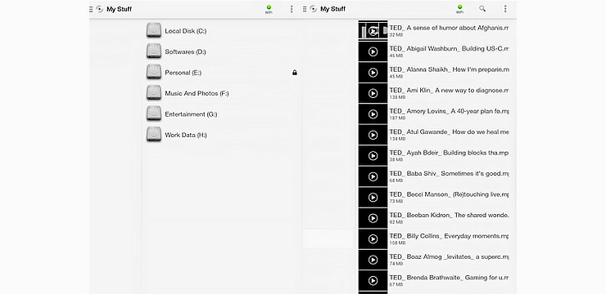Click the search magnifier icon
Image resolution: width=606 pixels, height=294 pixels.
click(x=482, y=8)
